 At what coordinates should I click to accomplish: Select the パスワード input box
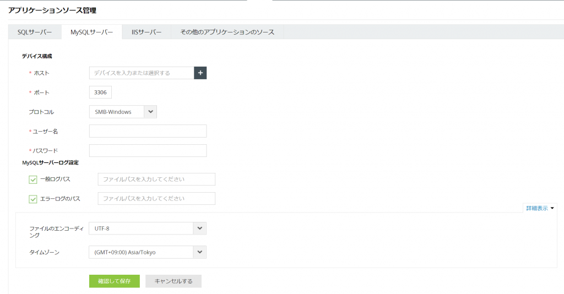148,151
